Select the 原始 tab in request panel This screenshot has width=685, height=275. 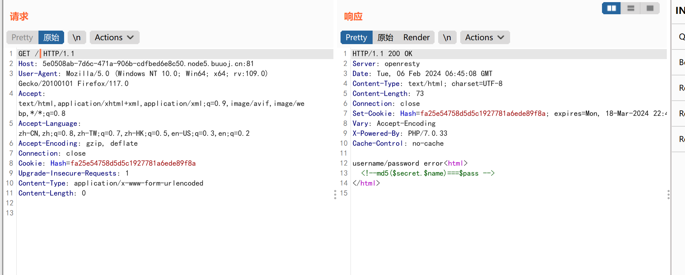pyautogui.click(x=51, y=37)
